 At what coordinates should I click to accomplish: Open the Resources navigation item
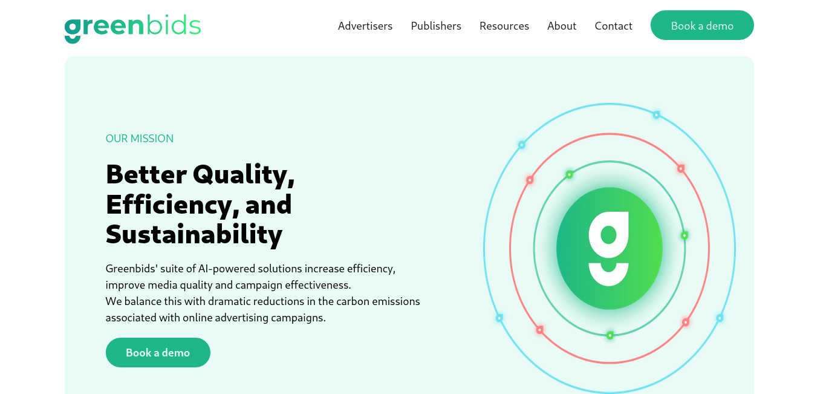click(504, 26)
